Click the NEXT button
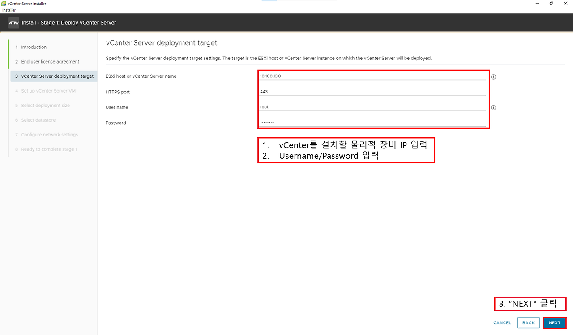 pos(554,323)
